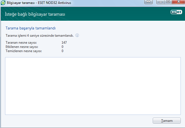Click the ESET NOD32 title bar icon
Image resolution: width=185 pixels, height=128 pixels.
coord(3,3)
